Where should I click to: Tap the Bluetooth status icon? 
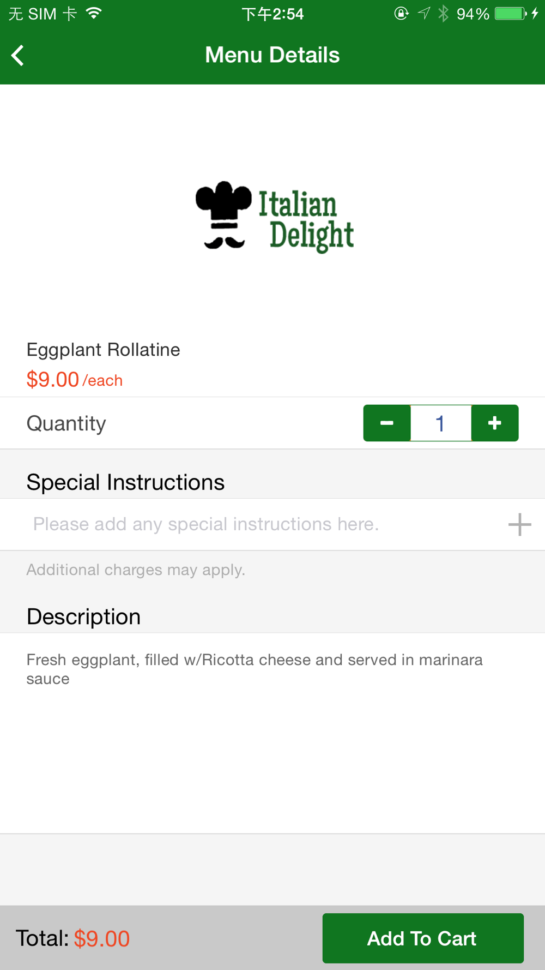[444, 14]
